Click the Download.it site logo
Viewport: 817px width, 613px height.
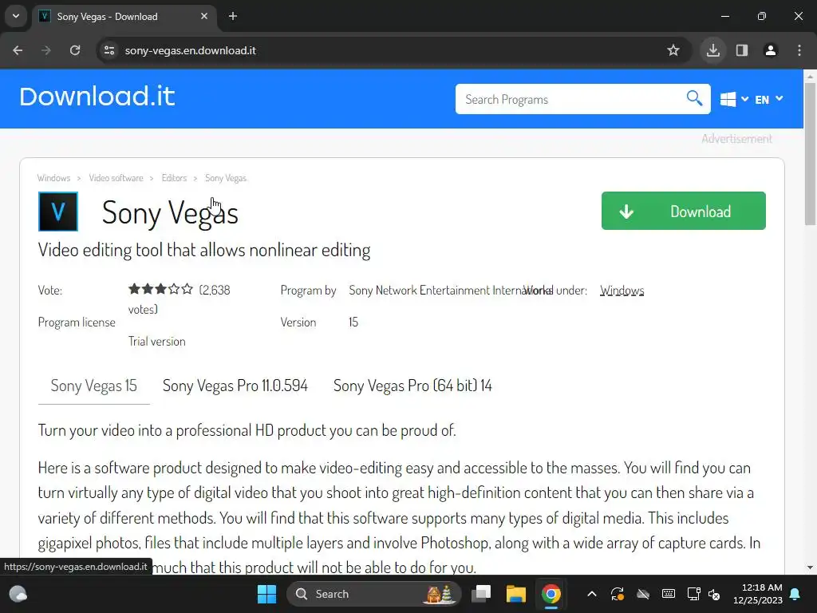pyautogui.click(x=97, y=97)
